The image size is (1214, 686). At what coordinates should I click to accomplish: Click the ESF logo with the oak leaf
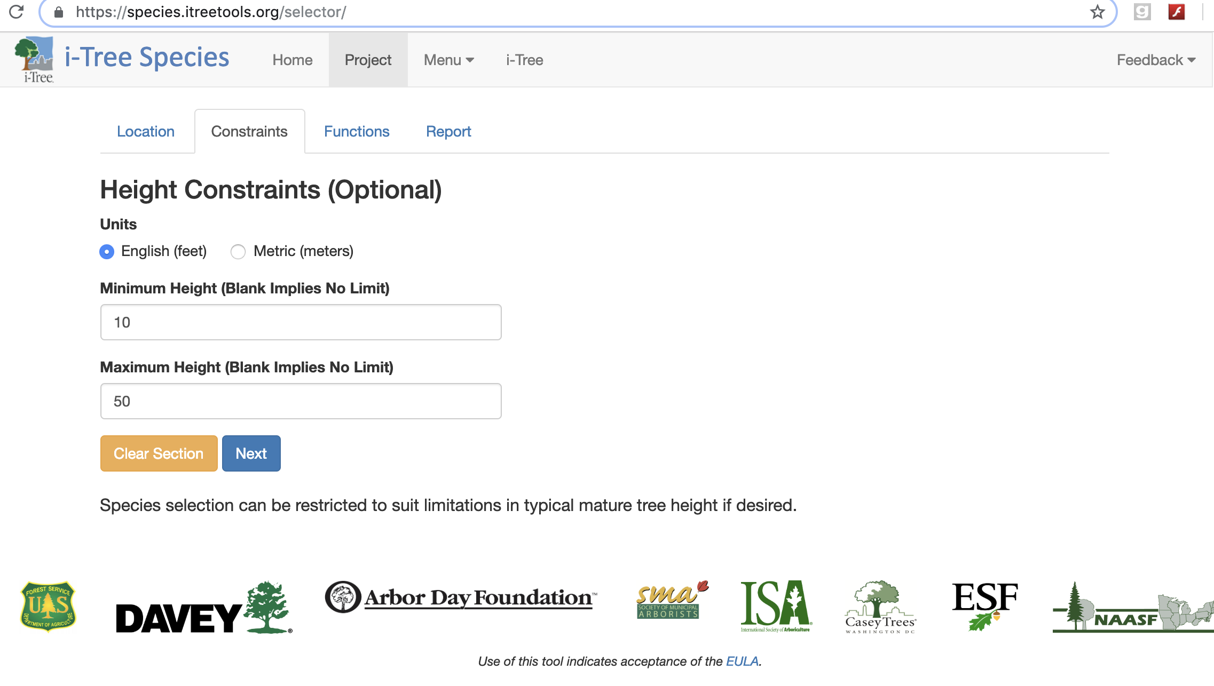(x=984, y=604)
